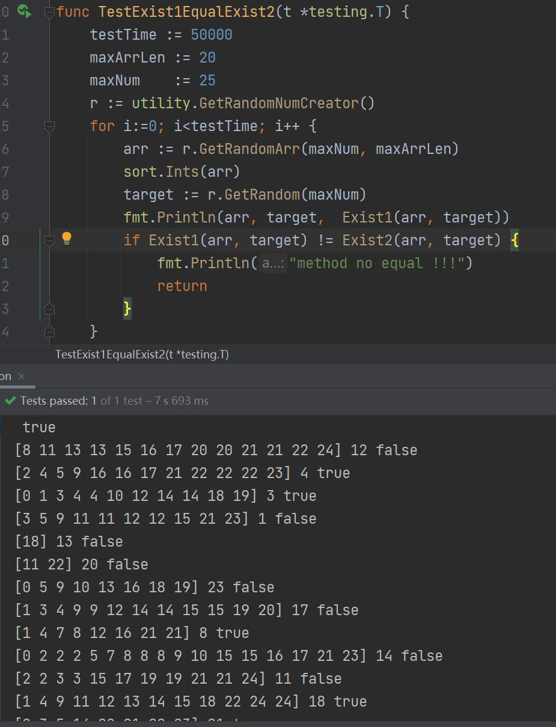Image resolution: width=556 pixels, height=727 pixels.
Task: Click the Exist2 function call in the if condition
Action: pyautogui.click(x=367, y=241)
